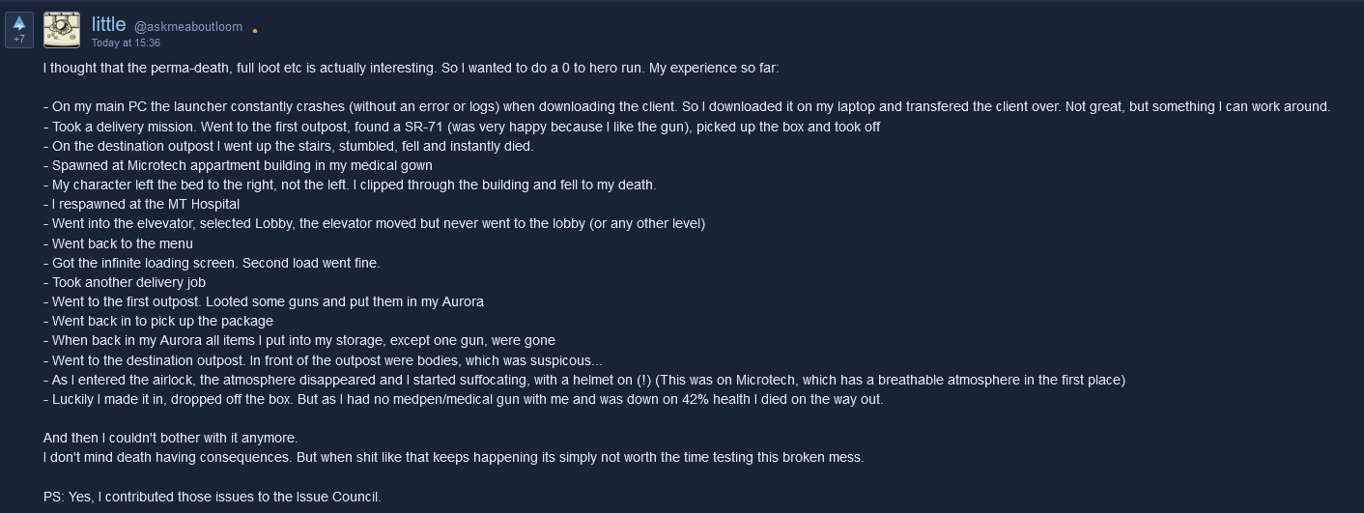Click the line about suffocating in the airlock
Screen dimensions: 1364x513
[584, 380]
